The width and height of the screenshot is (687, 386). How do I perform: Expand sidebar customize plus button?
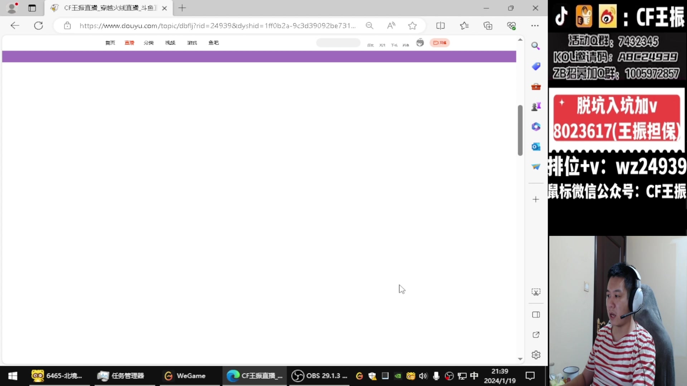pyautogui.click(x=536, y=199)
